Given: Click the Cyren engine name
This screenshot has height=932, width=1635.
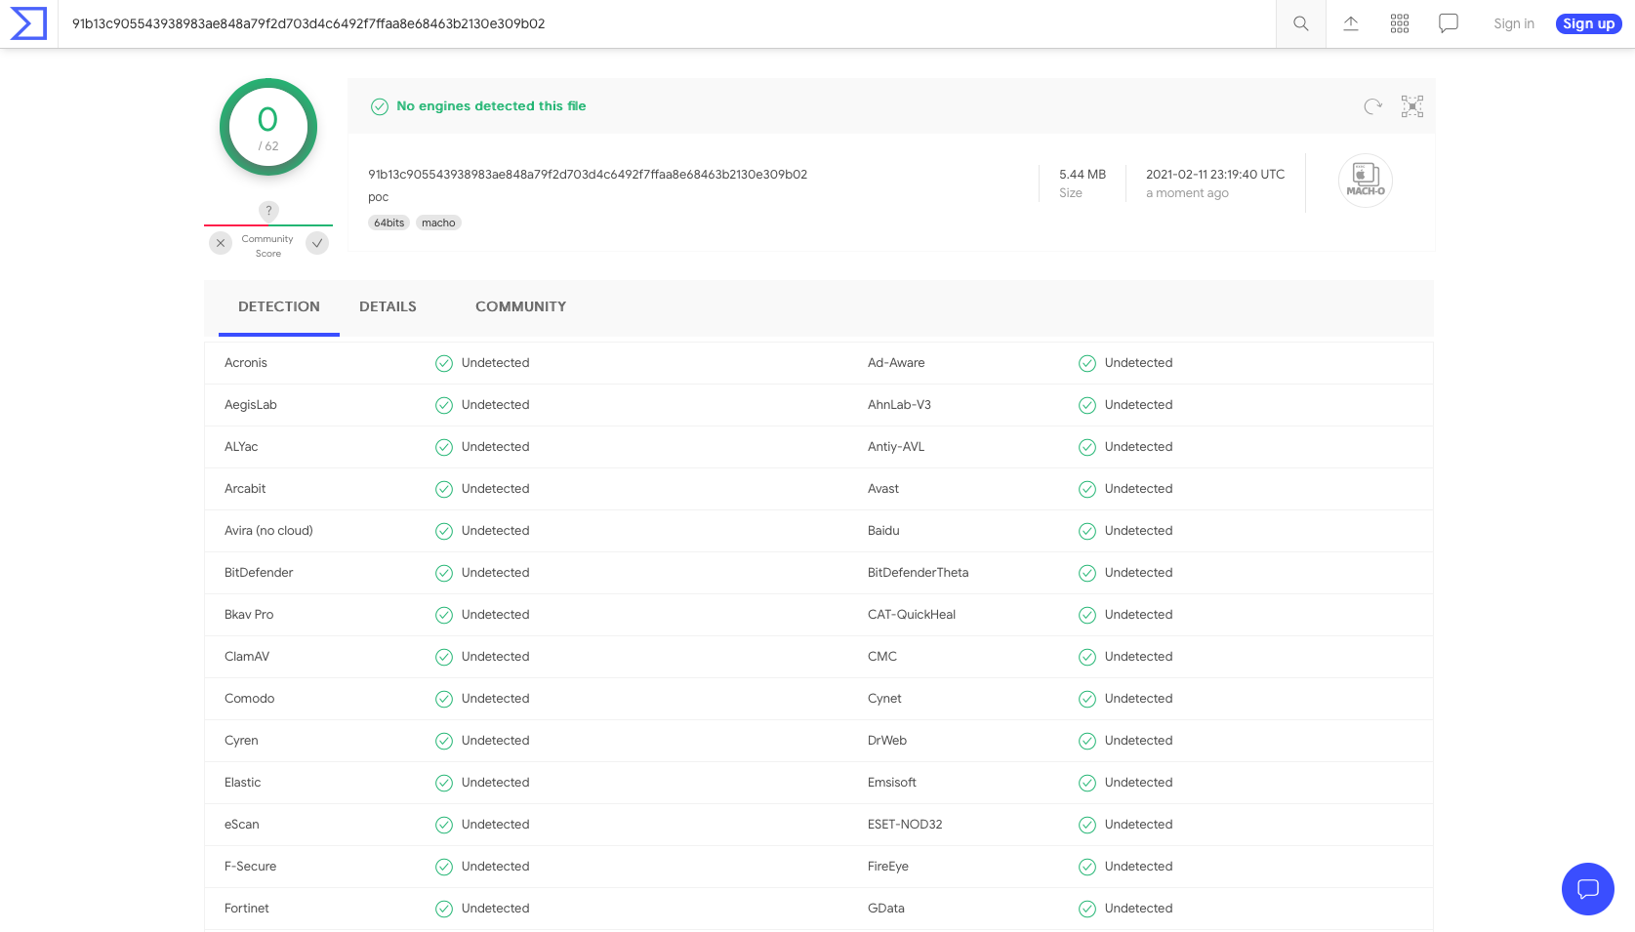Looking at the screenshot, I should 241,741.
